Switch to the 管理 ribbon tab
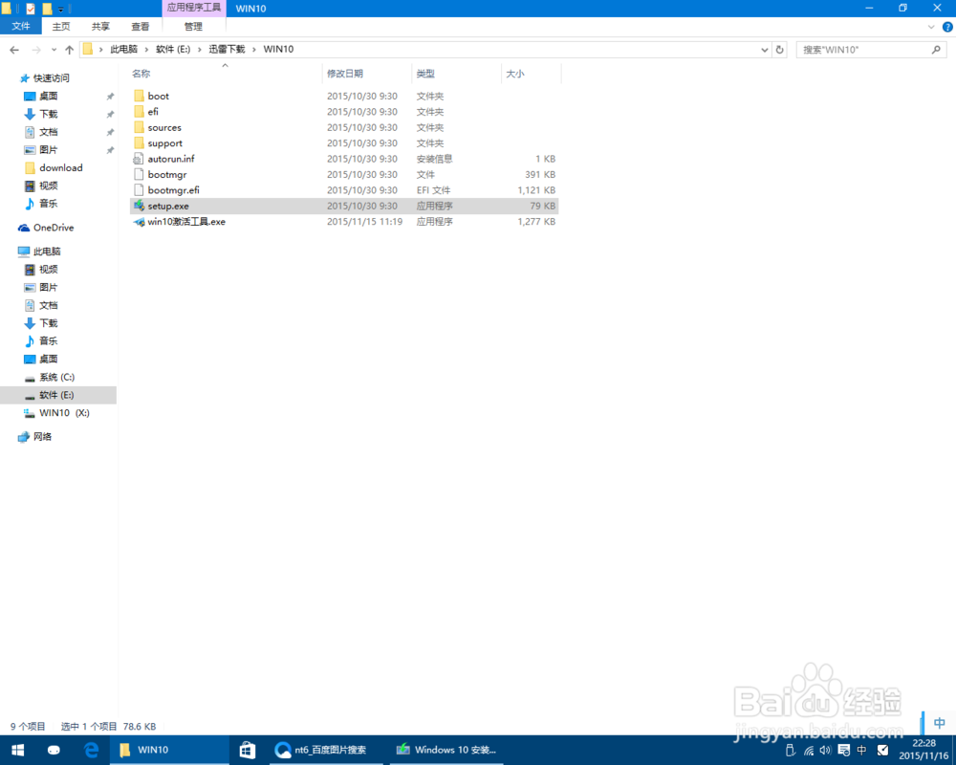Image resolution: width=956 pixels, height=765 pixels. (193, 26)
